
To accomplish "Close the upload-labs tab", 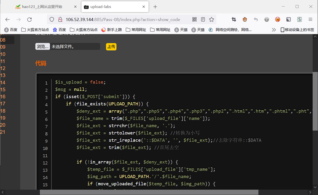I will [x=144, y=7].
